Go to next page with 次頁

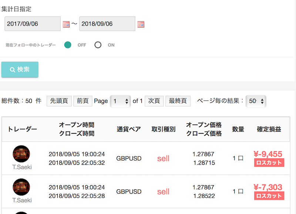point(154,101)
